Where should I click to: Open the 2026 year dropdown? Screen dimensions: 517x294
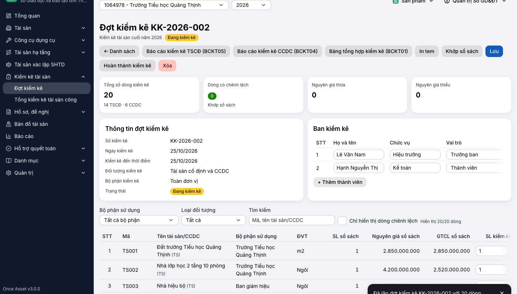point(251,5)
